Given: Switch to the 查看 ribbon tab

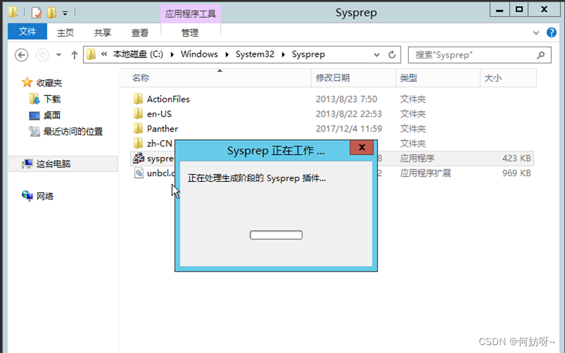Looking at the screenshot, I should (140, 33).
